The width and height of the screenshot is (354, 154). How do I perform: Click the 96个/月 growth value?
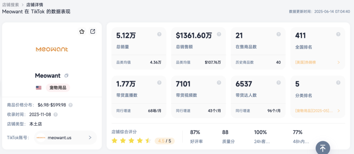[274, 111]
